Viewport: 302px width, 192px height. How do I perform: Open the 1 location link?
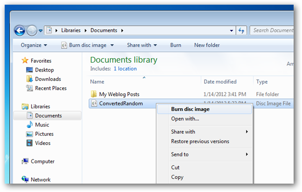[125, 69]
